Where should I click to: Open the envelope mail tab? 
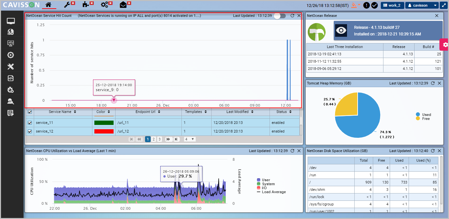click(123, 5)
